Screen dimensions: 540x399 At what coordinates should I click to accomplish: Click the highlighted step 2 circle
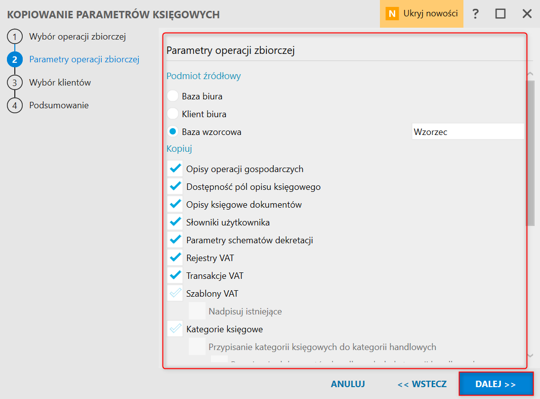(x=14, y=60)
